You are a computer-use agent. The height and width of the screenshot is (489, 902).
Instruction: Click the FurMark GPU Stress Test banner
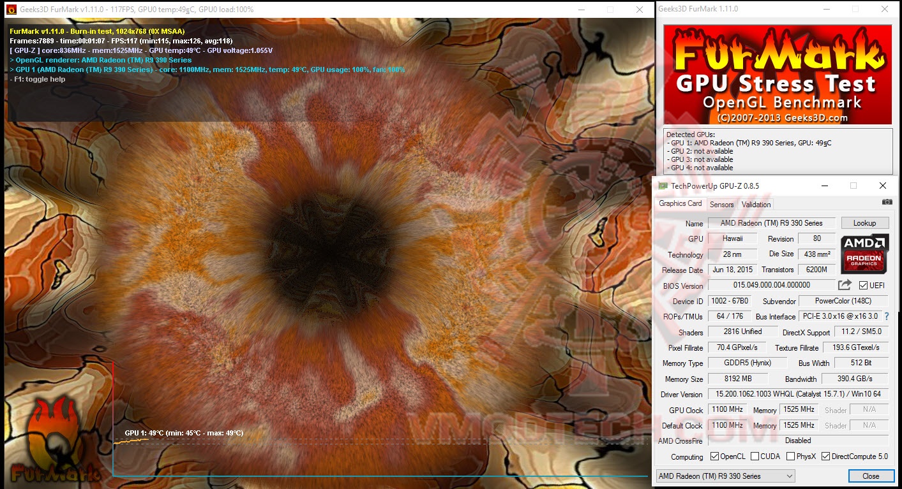778,75
